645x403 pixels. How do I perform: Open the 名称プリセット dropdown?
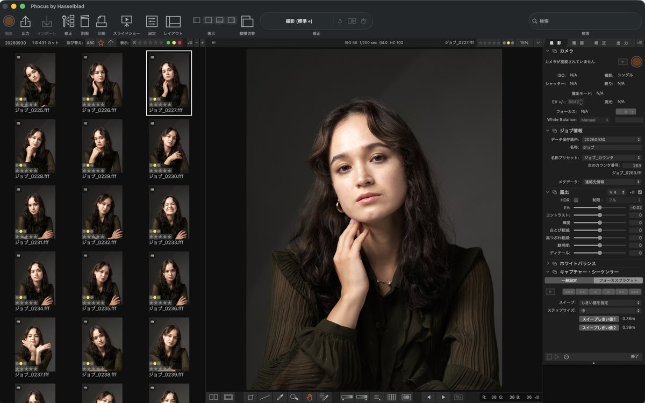(x=612, y=158)
